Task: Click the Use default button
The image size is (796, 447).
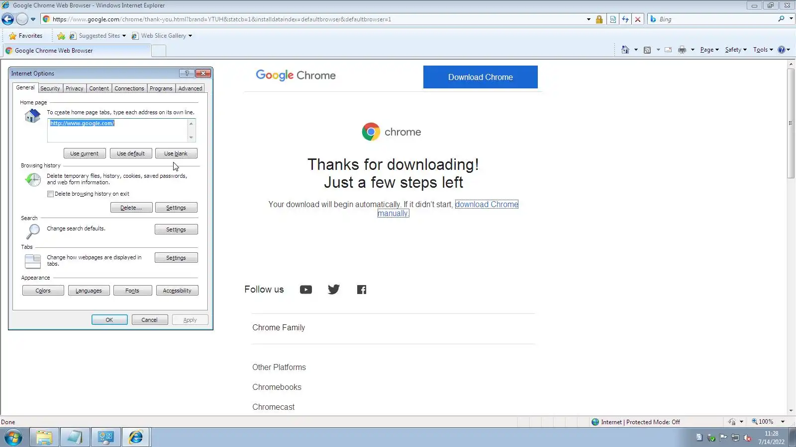Action: click(x=131, y=153)
